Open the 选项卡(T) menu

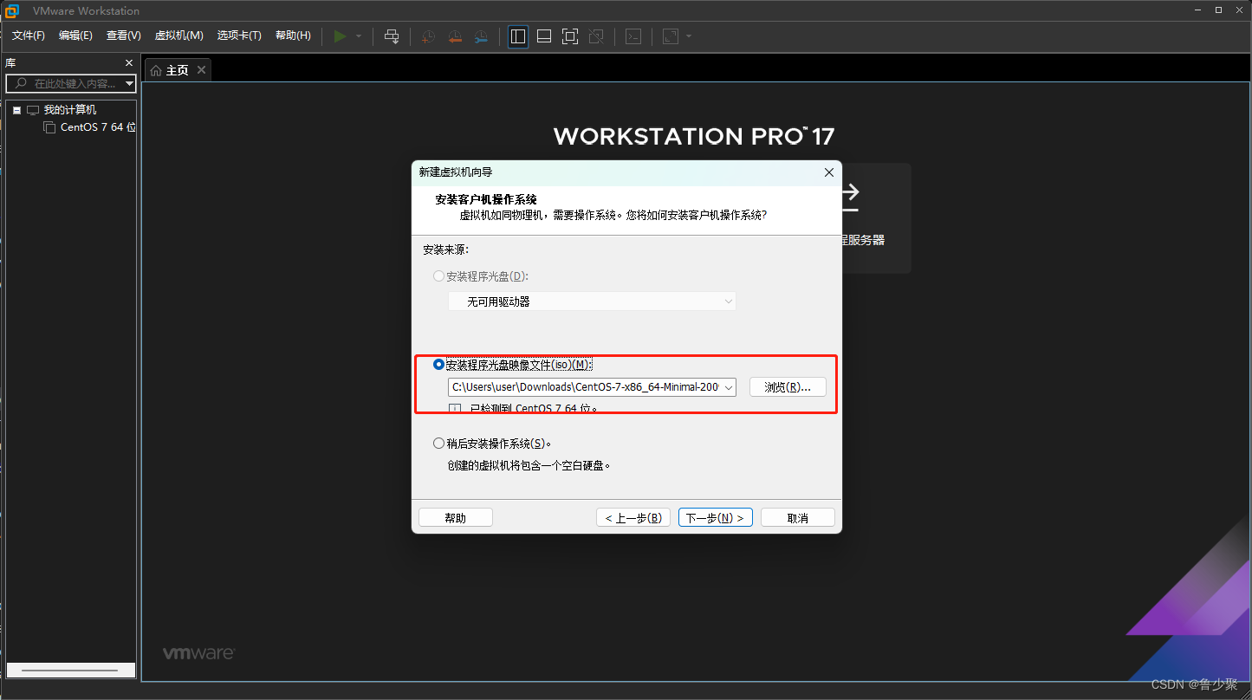coord(239,36)
